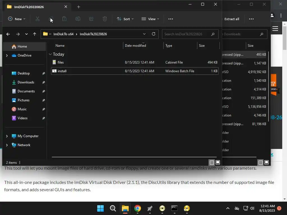Viewport: 287px width, 215px height.
Task: Select Home in navigation pane
Action: [x=25, y=46]
